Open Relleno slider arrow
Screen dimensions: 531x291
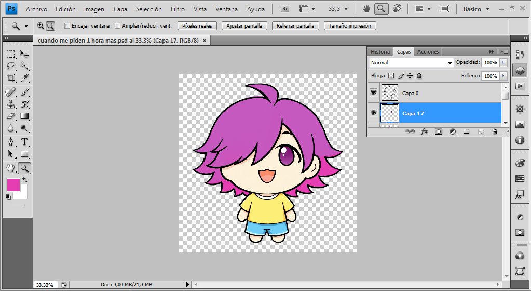pyautogui.click(x=503, y=76)
